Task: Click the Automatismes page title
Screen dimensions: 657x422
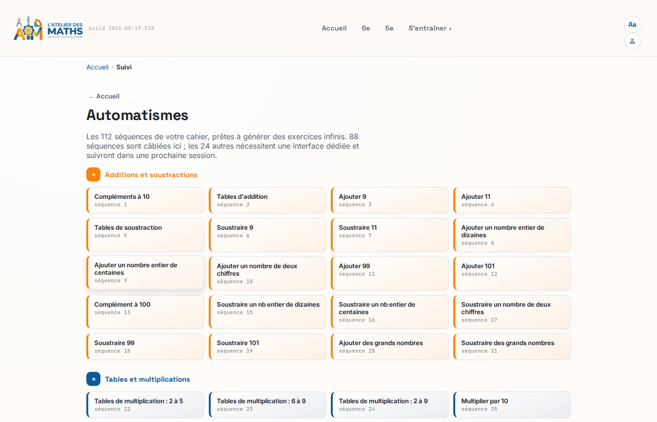Action: pyautogui.click(x=138, y=115)
